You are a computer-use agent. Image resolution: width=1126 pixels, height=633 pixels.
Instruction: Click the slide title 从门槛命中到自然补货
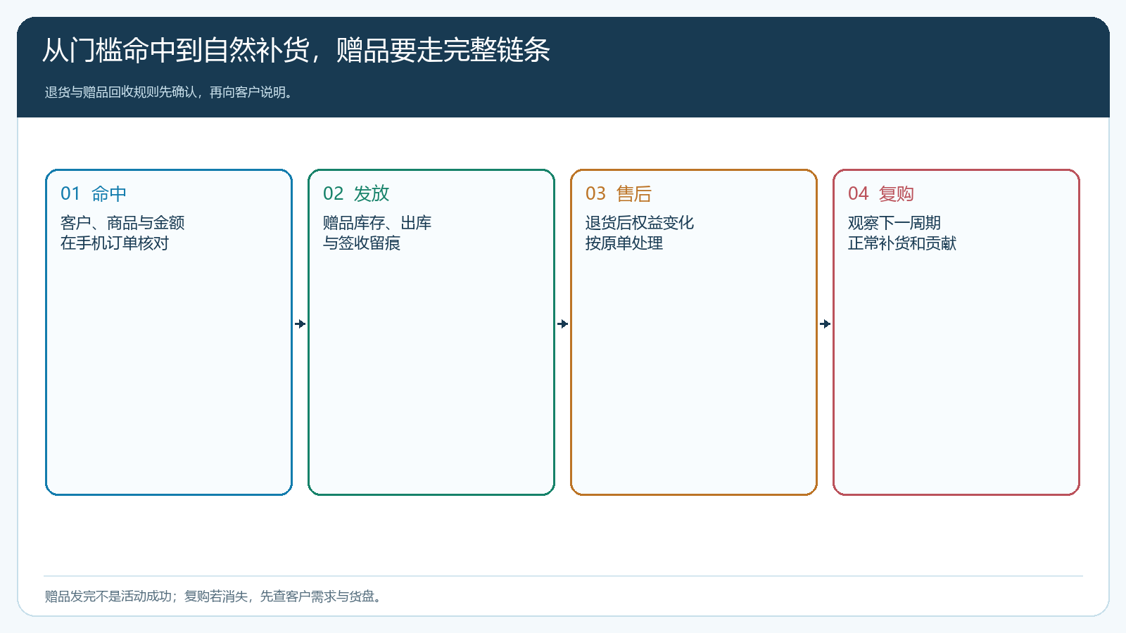(176, 51)
